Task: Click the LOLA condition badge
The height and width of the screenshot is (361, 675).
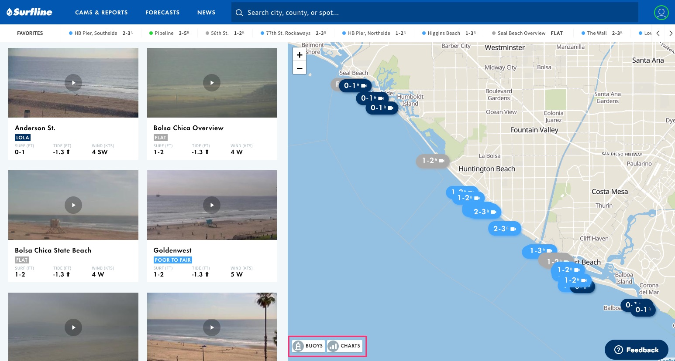Action: 23,138
